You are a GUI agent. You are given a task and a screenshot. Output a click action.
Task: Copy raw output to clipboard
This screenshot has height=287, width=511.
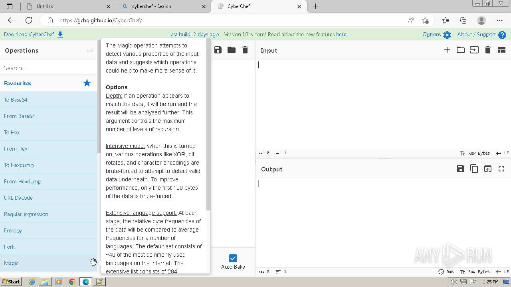pyautogui.click(x=474, y=169)
